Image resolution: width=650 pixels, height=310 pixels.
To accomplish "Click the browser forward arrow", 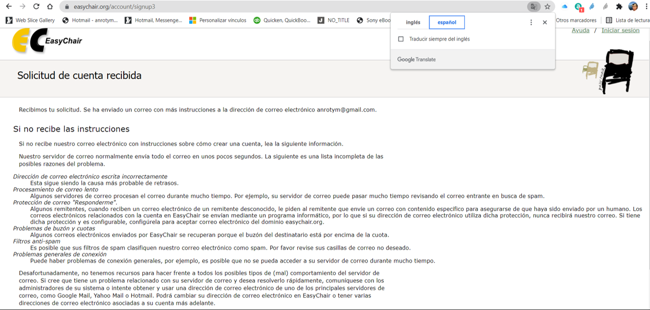I will (22, 7).
